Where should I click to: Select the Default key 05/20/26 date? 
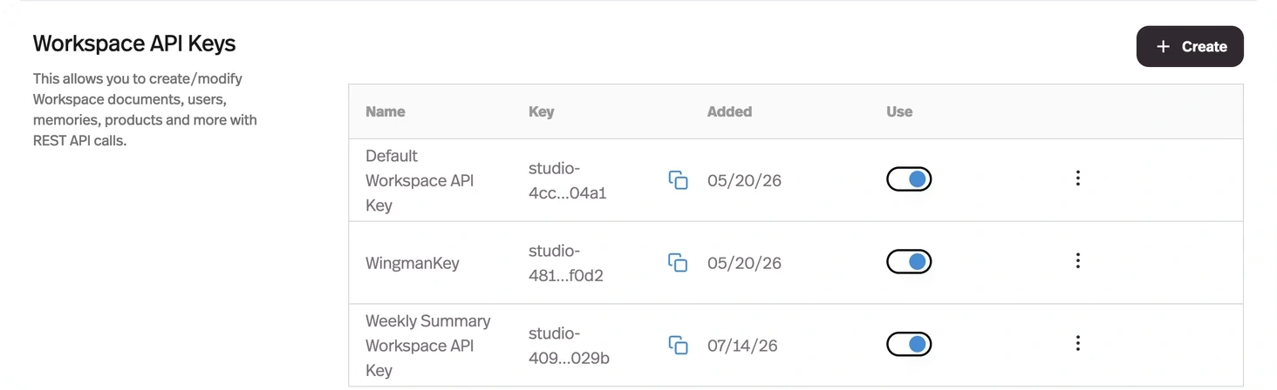tap(744, 180)
